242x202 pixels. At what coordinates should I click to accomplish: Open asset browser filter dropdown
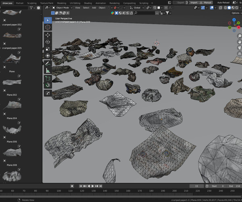[32, 8]
